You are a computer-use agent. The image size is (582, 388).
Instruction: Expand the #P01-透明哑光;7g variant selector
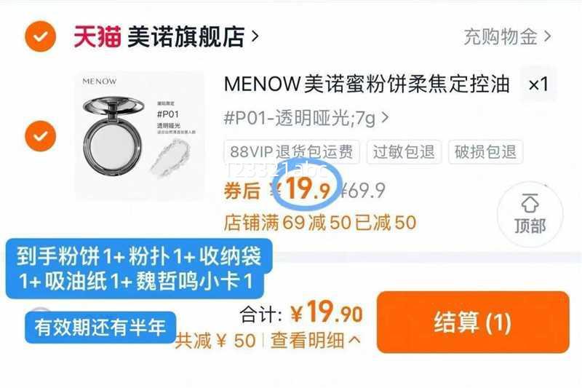(x=306, y=119)
